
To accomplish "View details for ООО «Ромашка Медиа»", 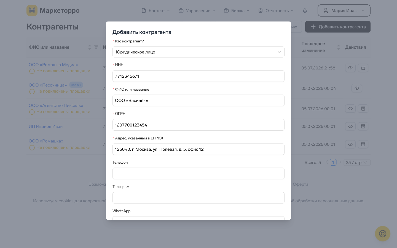I will pos(350,68).
